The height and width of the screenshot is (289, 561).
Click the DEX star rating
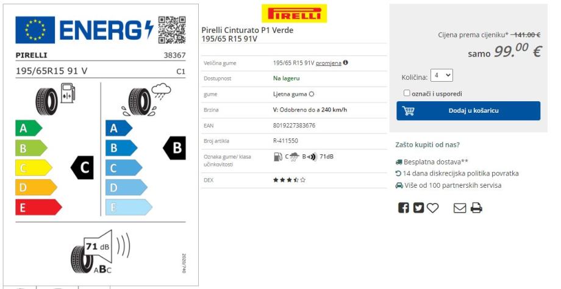289,180
